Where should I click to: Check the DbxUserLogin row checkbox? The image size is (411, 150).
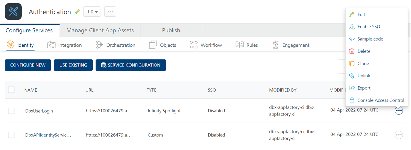coord(11,111)
